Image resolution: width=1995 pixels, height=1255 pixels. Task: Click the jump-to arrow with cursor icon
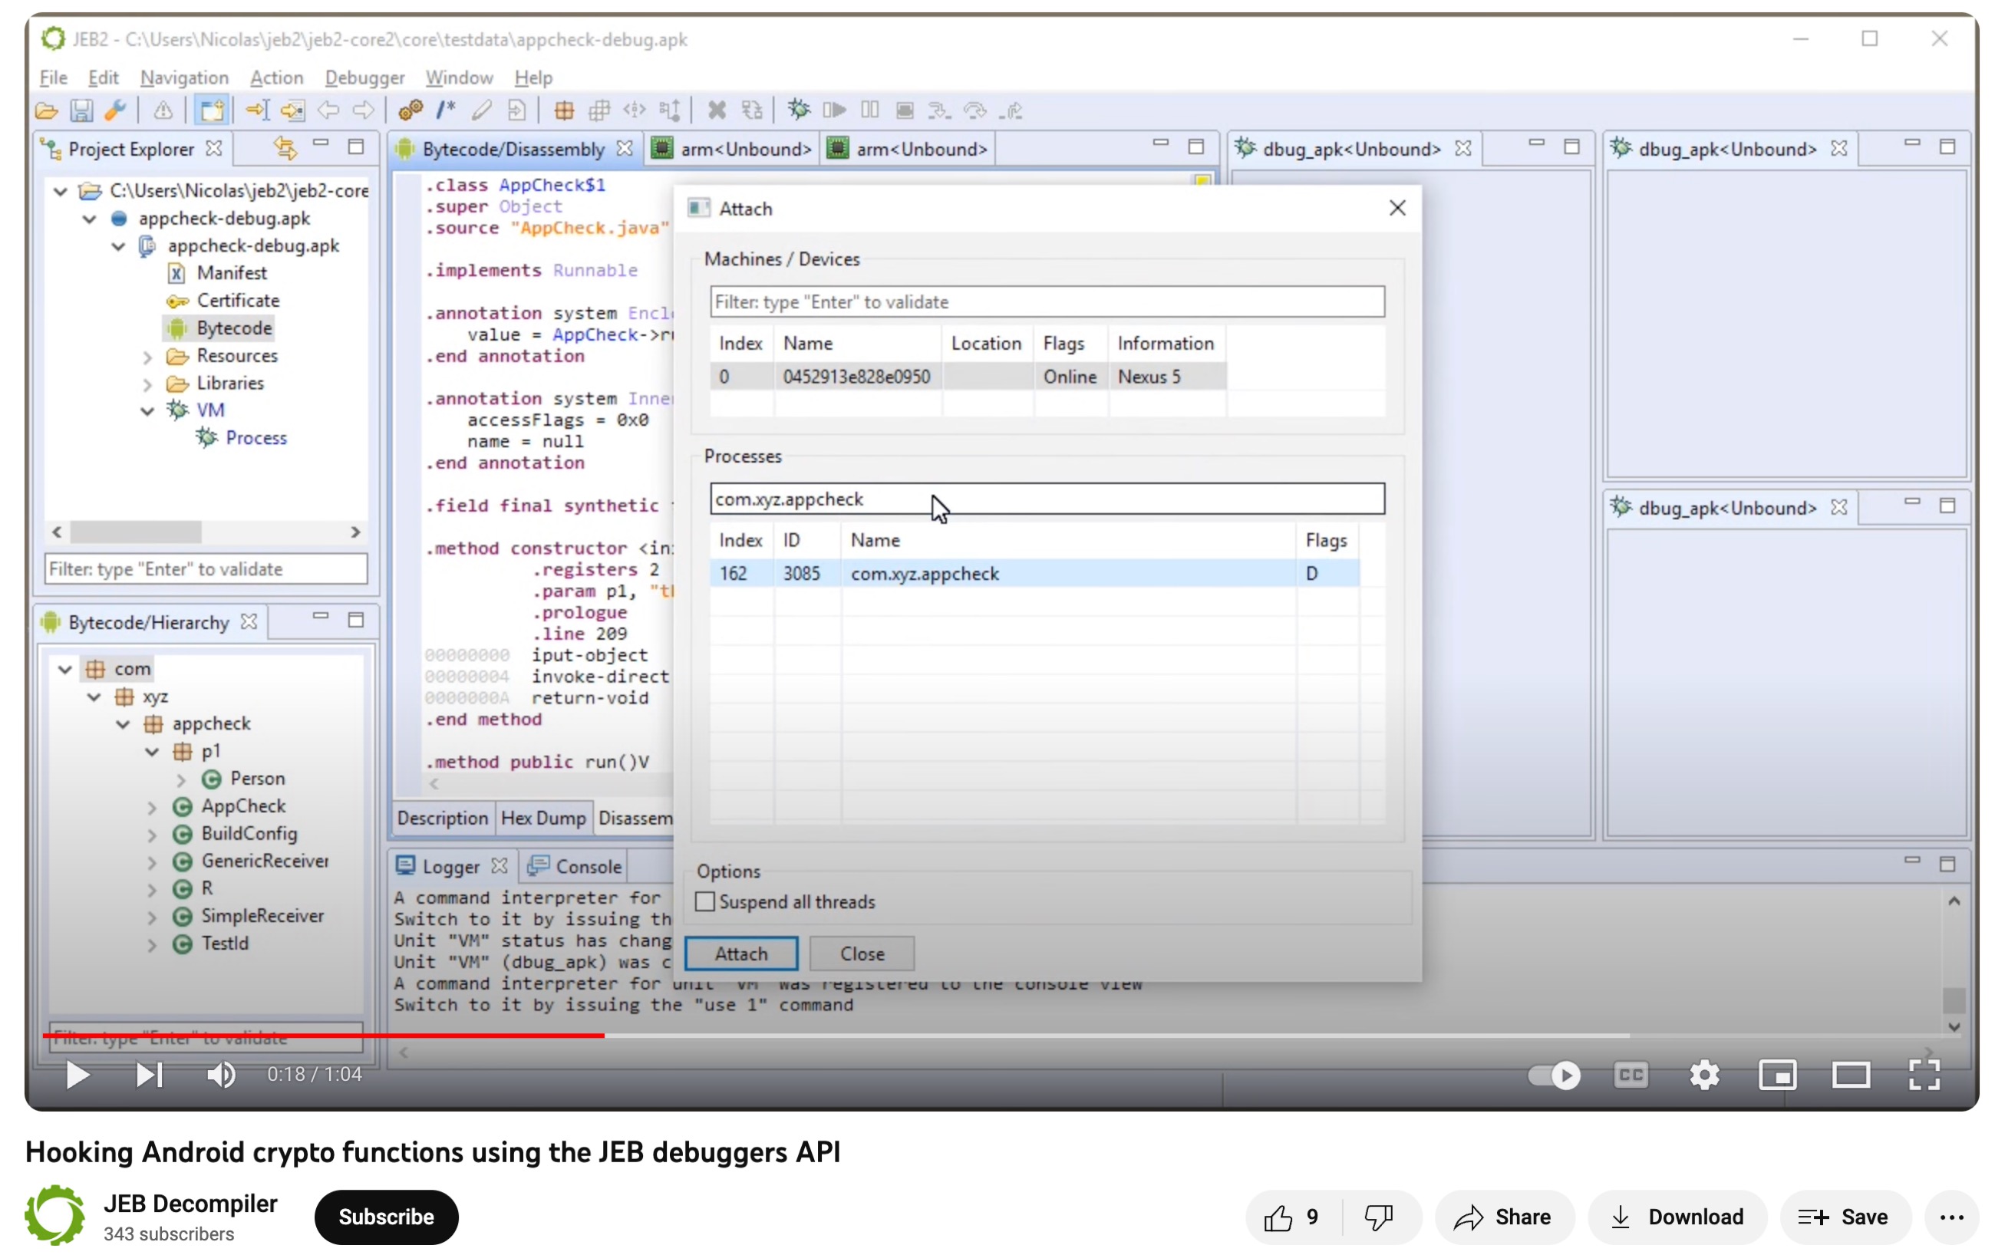point(258,110)
